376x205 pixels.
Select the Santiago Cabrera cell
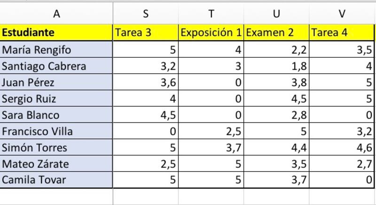[x=56, y=66]
